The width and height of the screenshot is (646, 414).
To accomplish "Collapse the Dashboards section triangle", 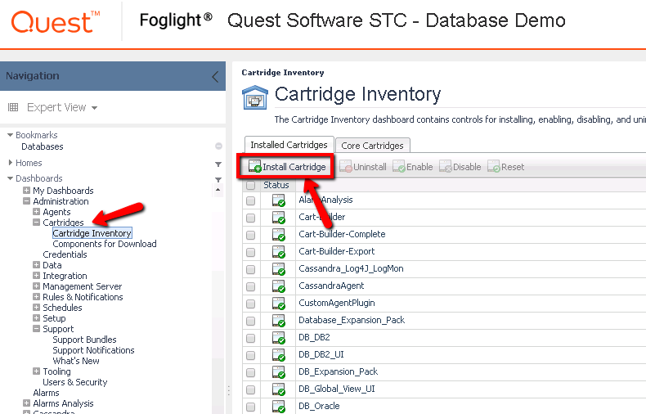I will point(11,178).
